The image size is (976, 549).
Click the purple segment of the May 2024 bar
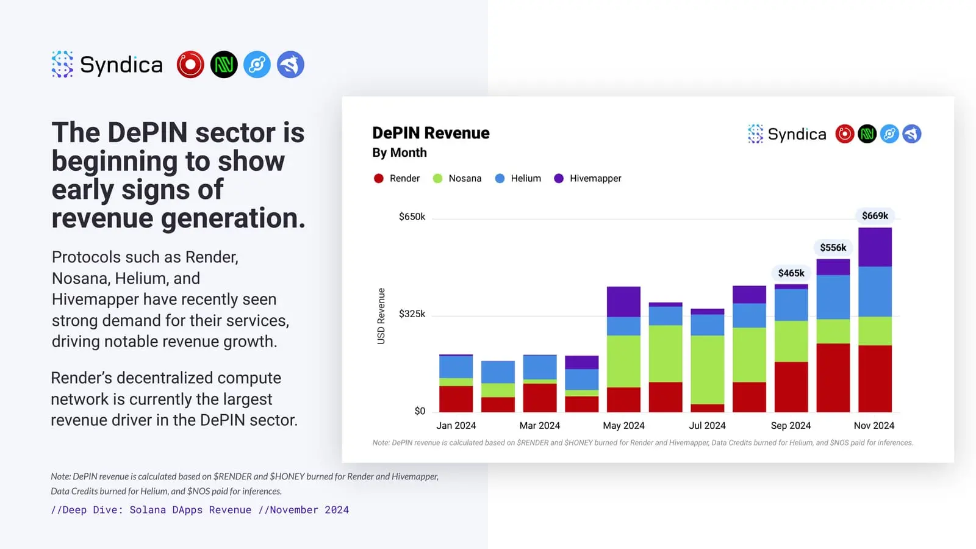[x=623, y=301]
